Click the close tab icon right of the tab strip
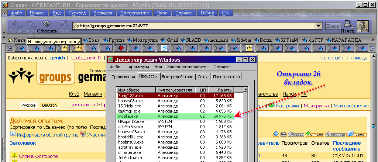 pos(372,48)
